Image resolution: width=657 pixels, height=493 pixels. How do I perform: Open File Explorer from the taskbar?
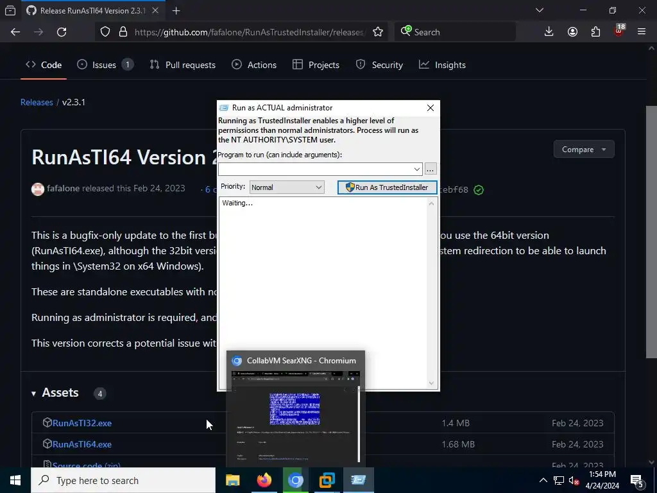coord(232,480)
